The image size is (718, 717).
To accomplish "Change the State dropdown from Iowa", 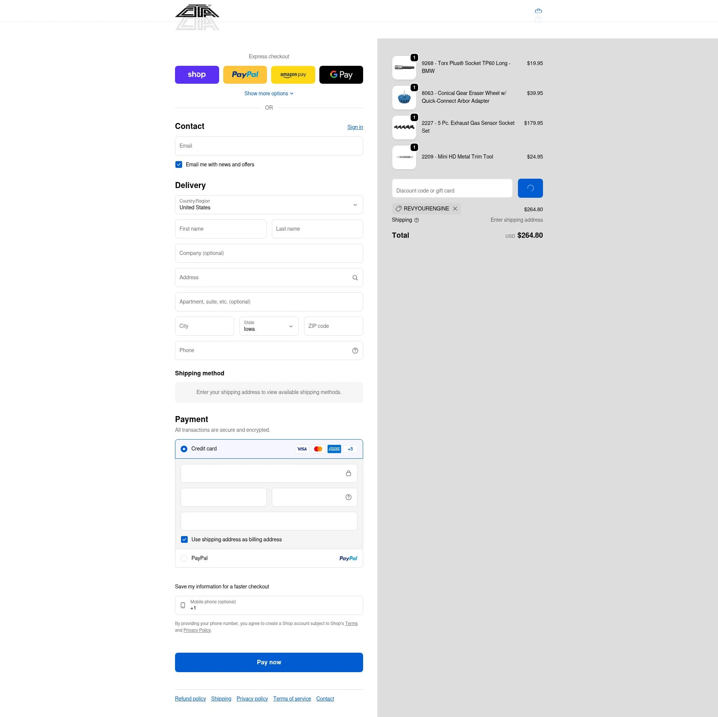I will pyautogui.click(x=269, y=326).
